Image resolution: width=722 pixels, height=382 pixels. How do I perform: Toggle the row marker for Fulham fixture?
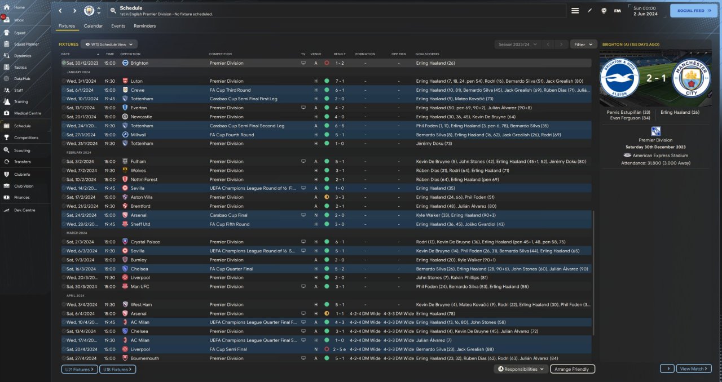64,162
